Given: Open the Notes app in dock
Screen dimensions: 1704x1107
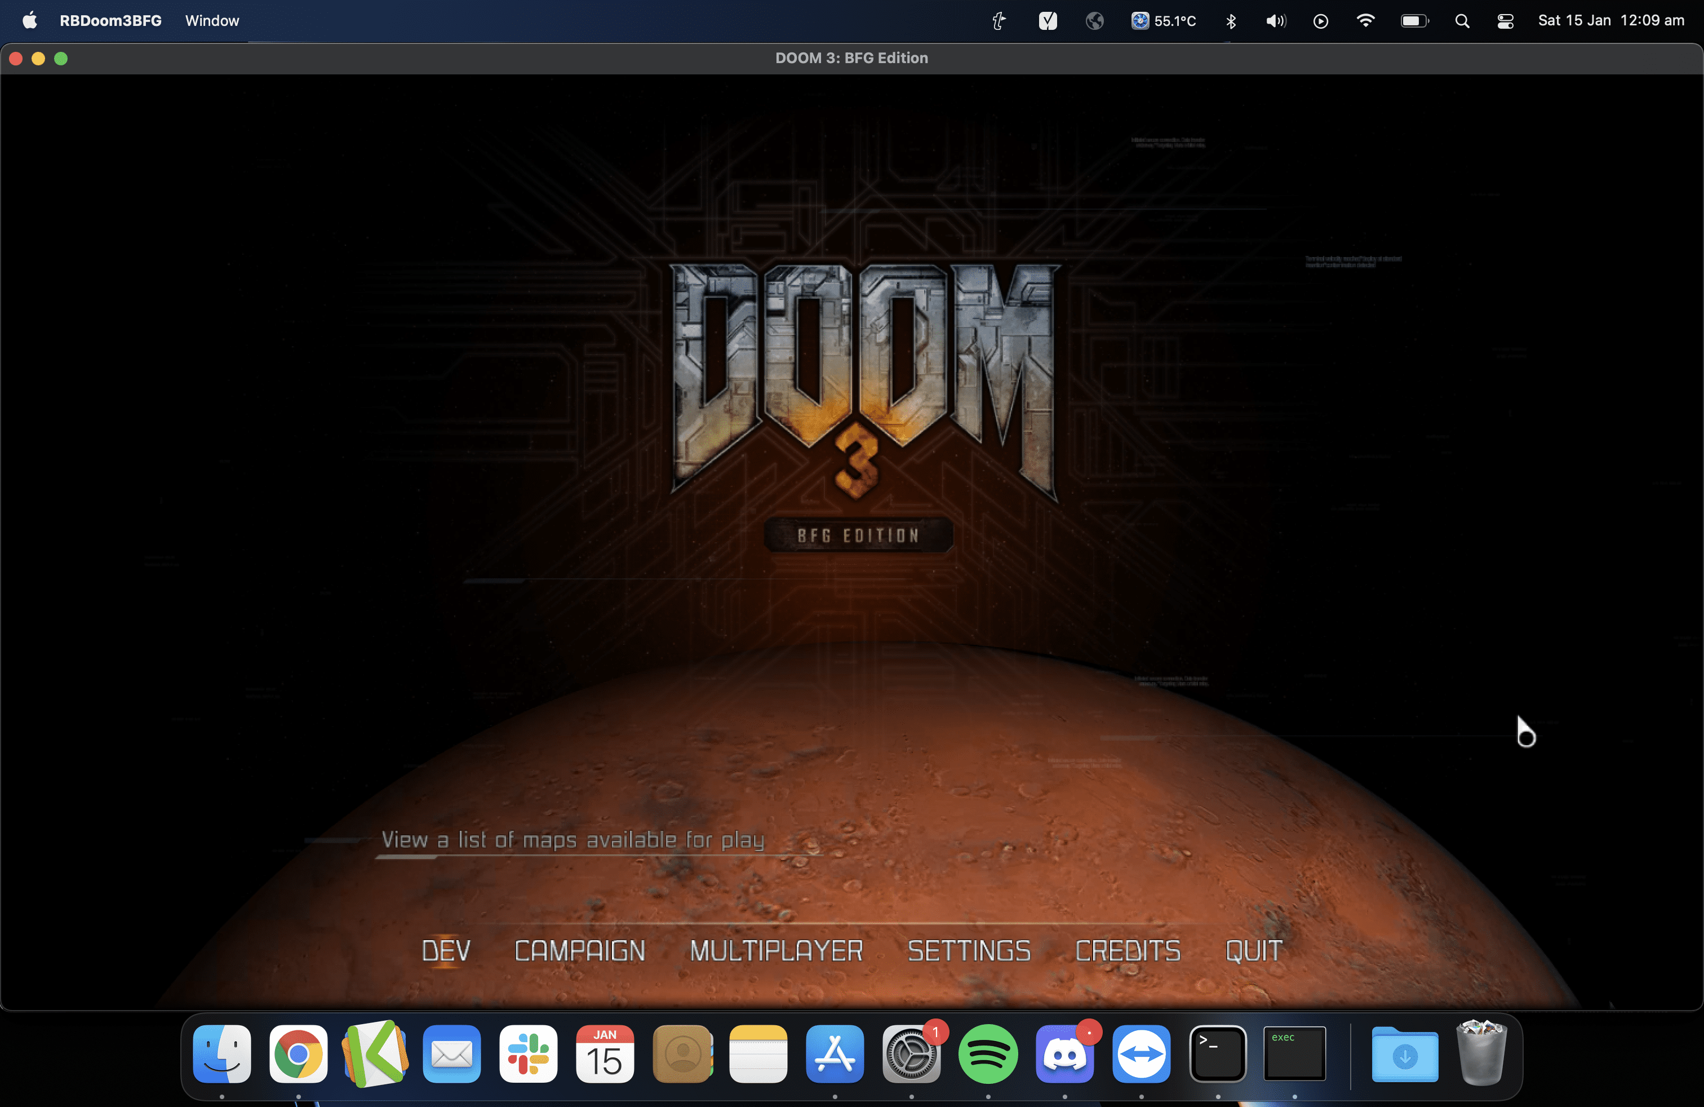Looking at the screenshot, I should coord(758,1054).
